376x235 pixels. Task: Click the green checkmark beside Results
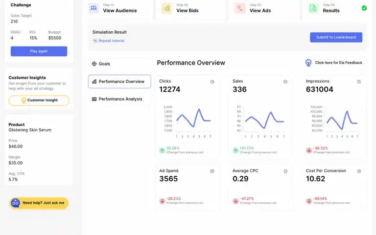364,8
